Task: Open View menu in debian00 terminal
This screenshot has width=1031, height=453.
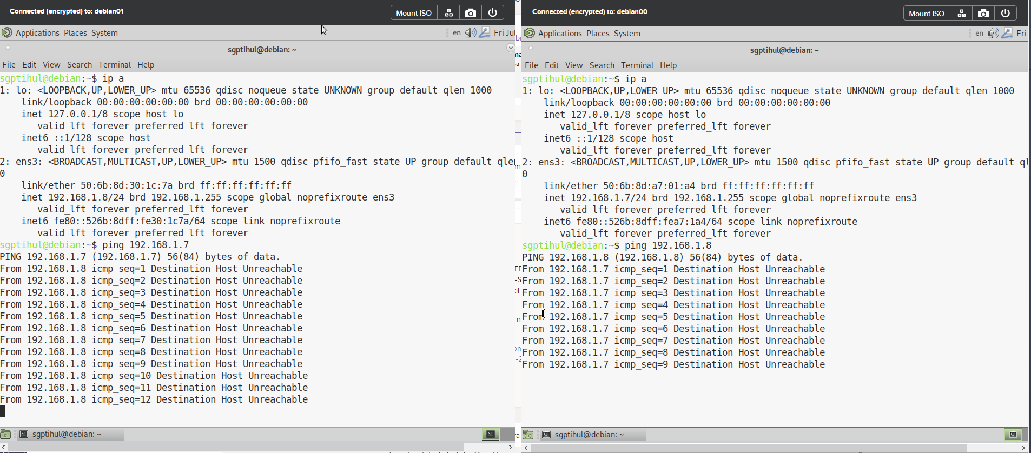Action: pos(574,65)
